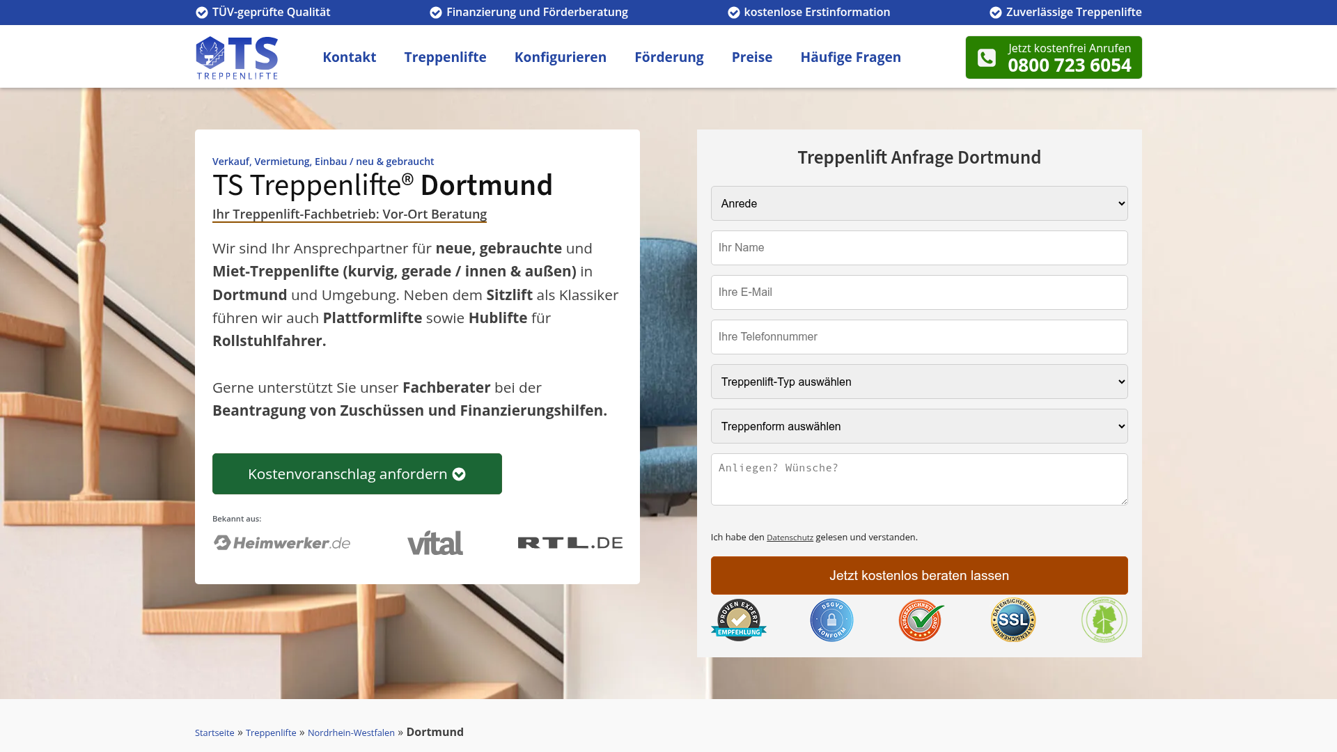Click checkmark icon beside Finanzierung und Förderberatung
This screenshot has height=752, width=1337.
(436, 13)
